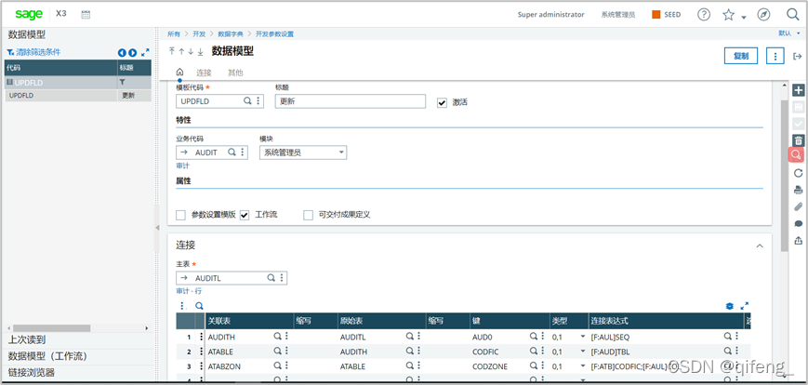Open the 开发 breadcrumb link
Viewport: 808px width, 385px height.
199,34
